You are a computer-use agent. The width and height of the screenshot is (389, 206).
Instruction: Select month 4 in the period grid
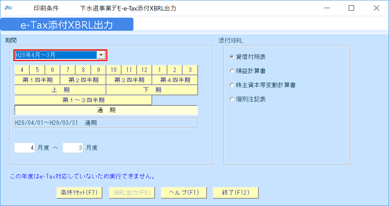pos(22,69)
